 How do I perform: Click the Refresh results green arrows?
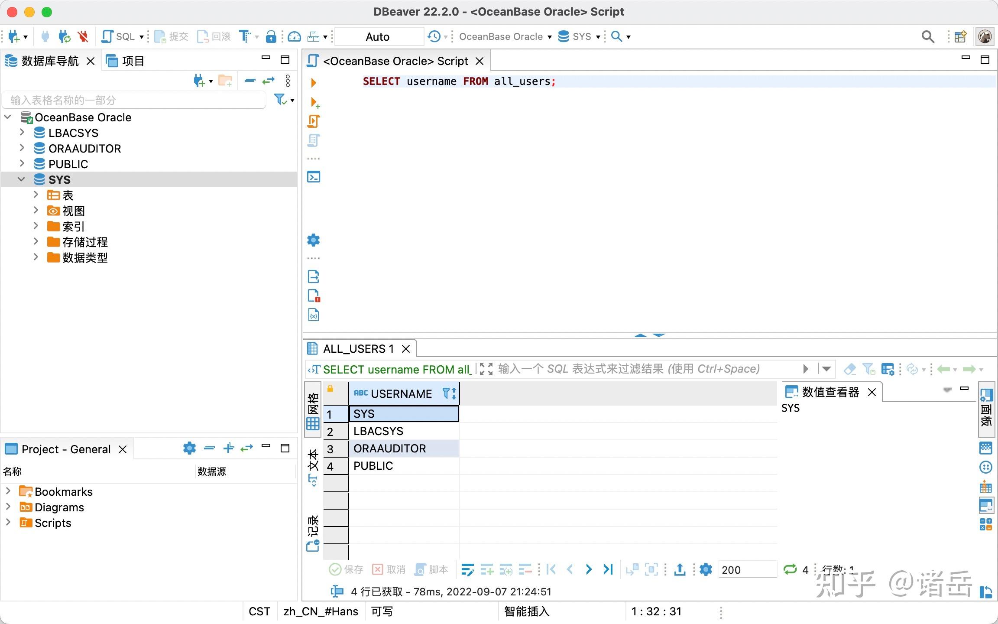(x=790, y=569)
